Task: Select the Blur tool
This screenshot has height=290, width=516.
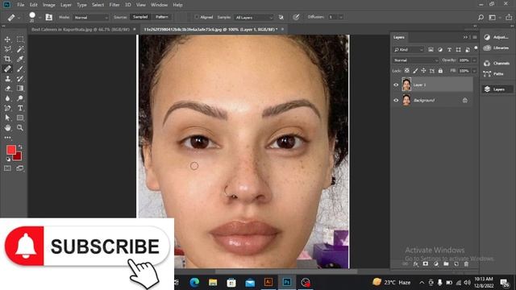Action: (7, 98)
